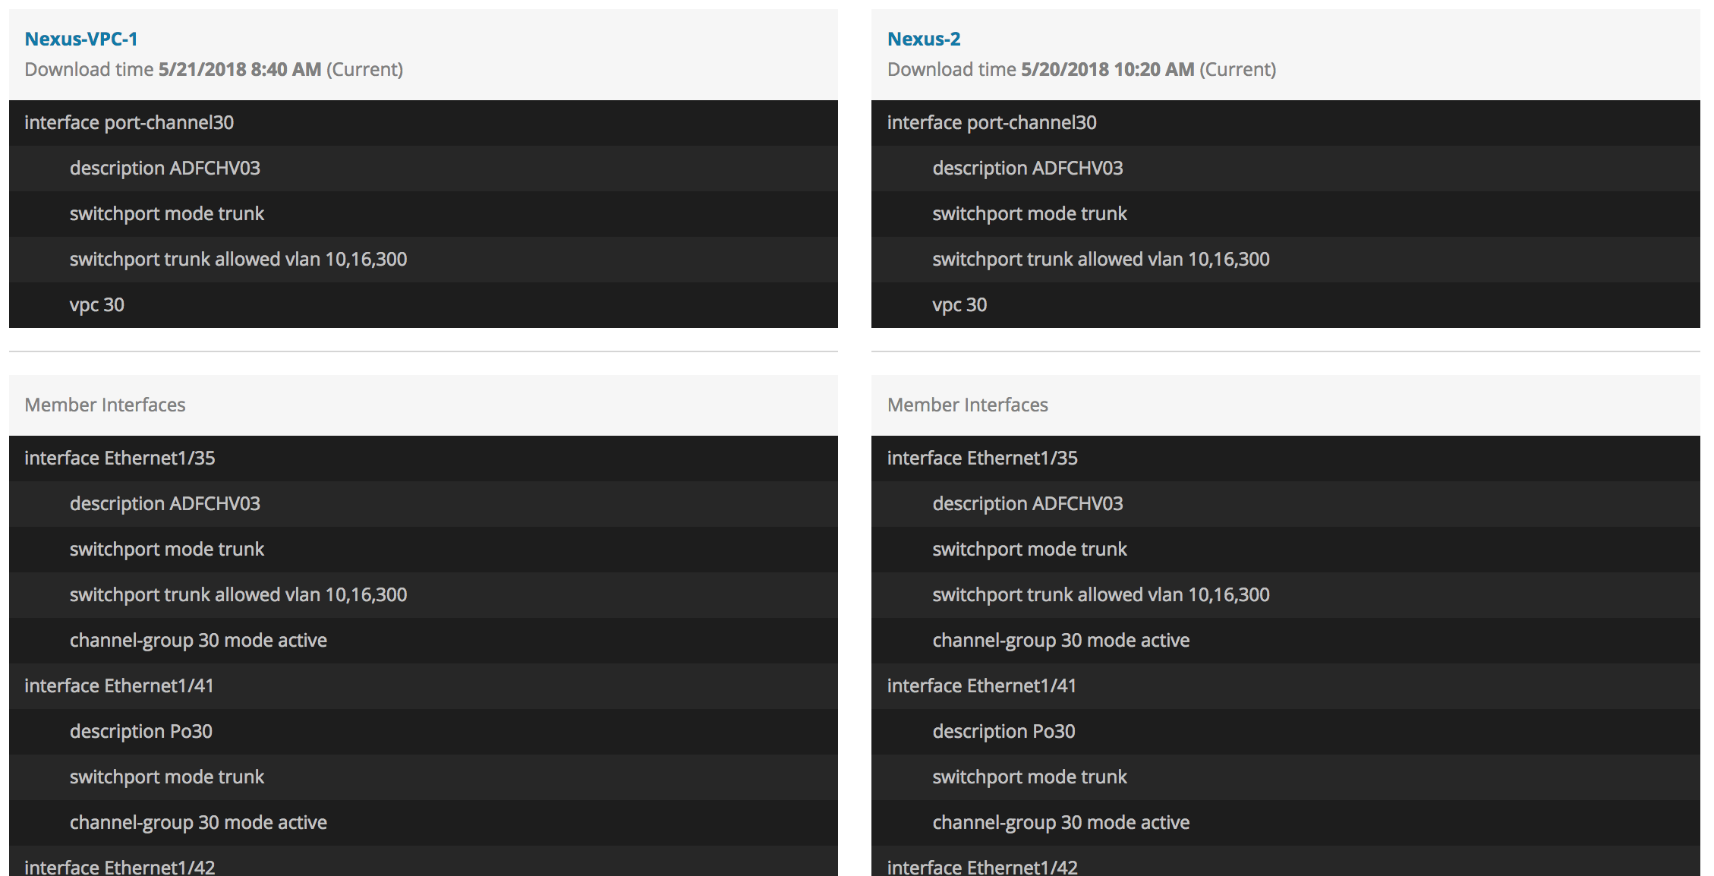Select interface Ethernet1/35 on Nexus-VPC-1
Viewport: 1714px width, 876px height.
[x=120, y=458]
